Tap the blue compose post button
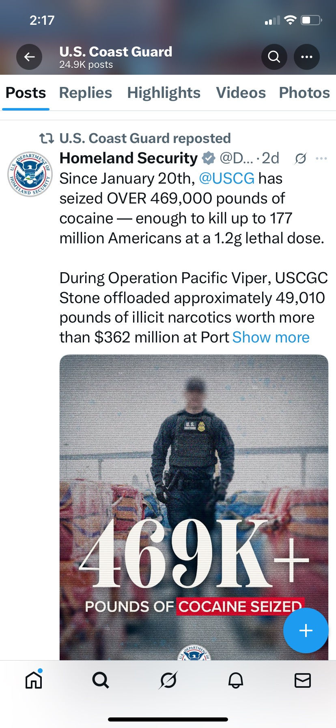336x728 pixels. (306, 630)
